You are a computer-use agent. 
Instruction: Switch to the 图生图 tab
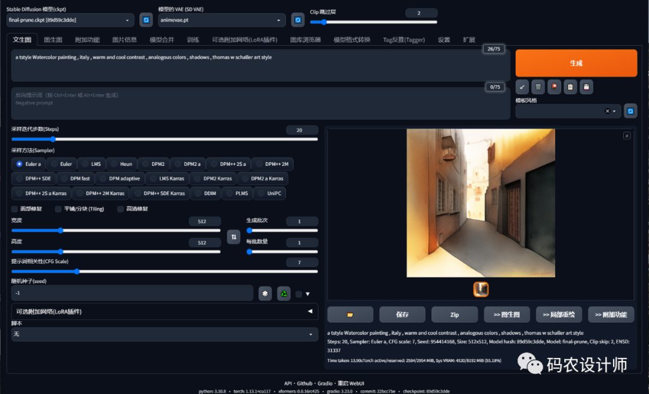pyautogui.click(x=53, y=40)
